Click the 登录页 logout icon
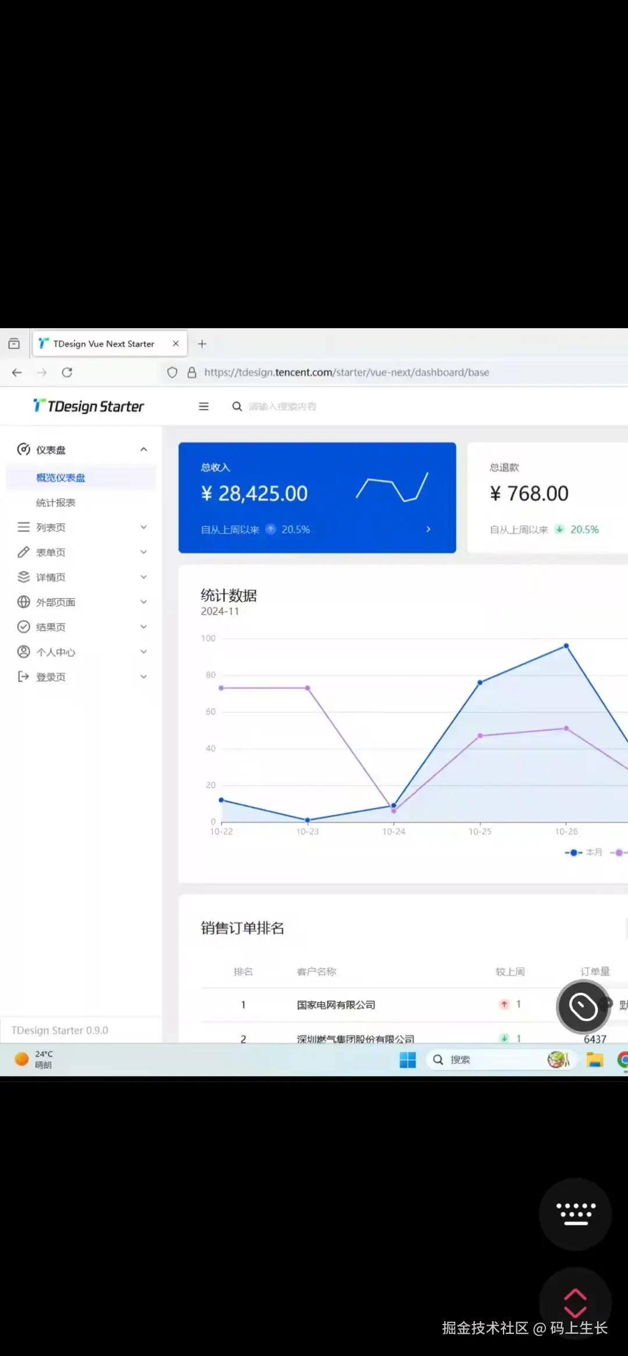628x1356 pixels. [24, 677]
